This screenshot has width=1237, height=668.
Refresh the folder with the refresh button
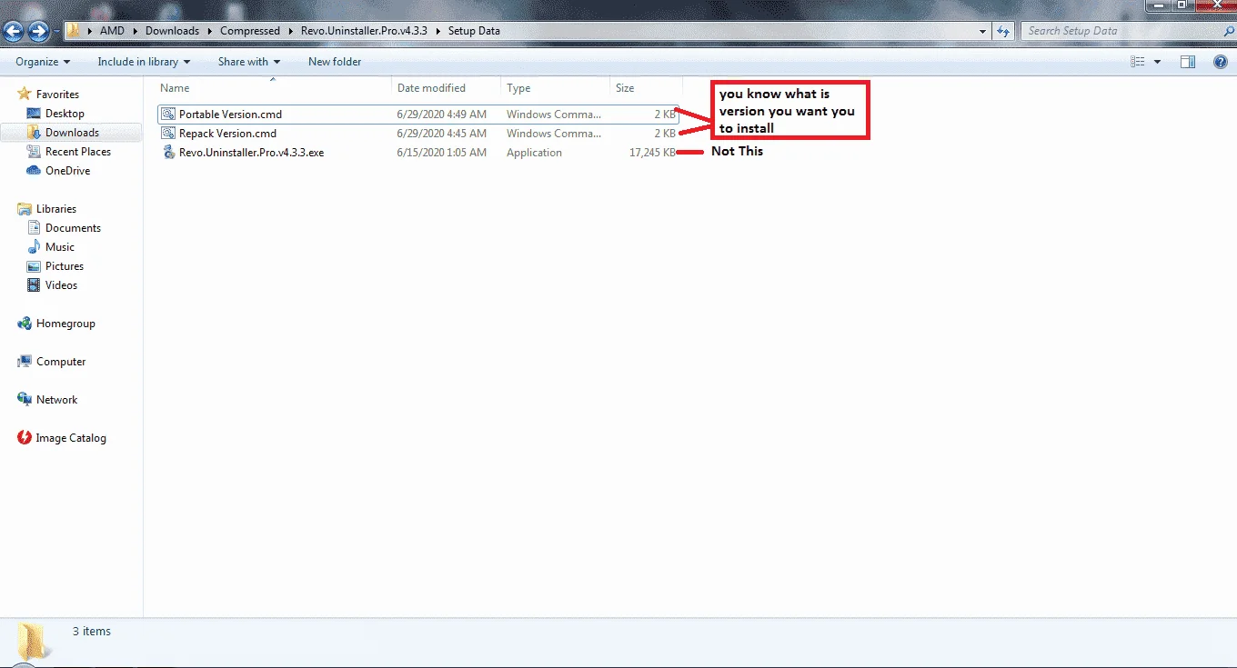click(1003, 31)
